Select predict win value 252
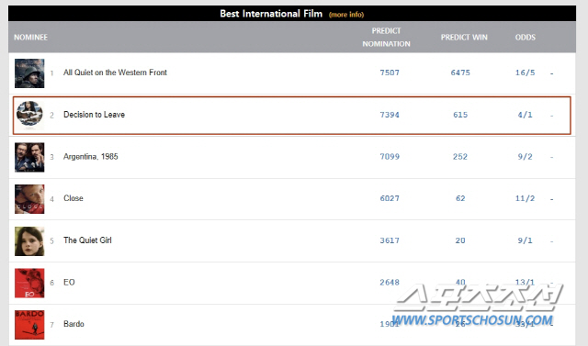588x346 pixels. tap(460, 157)
